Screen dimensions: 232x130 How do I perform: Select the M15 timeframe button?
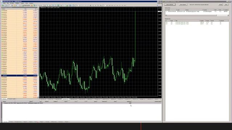tap(109, 5)
